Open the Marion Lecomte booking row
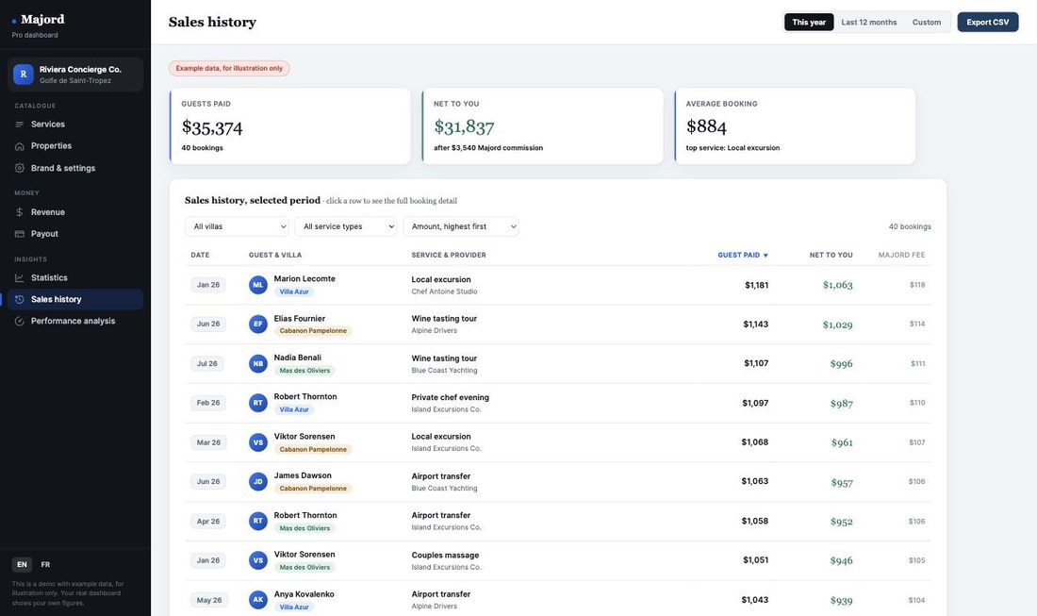Screen dimensions: 1037x616 tap(558, 285)
